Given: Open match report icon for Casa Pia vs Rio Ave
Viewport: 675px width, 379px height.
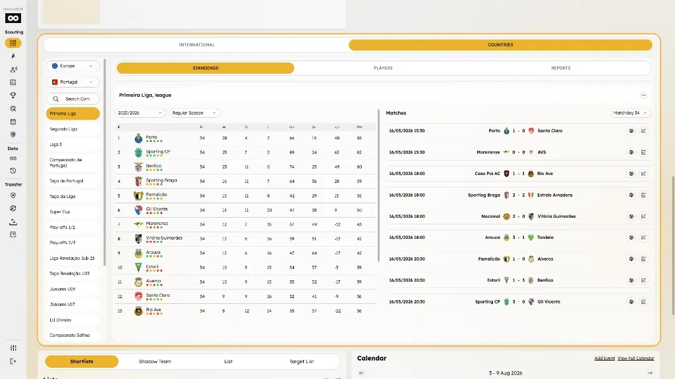Looking at the screenshot, I should point(643,174).
